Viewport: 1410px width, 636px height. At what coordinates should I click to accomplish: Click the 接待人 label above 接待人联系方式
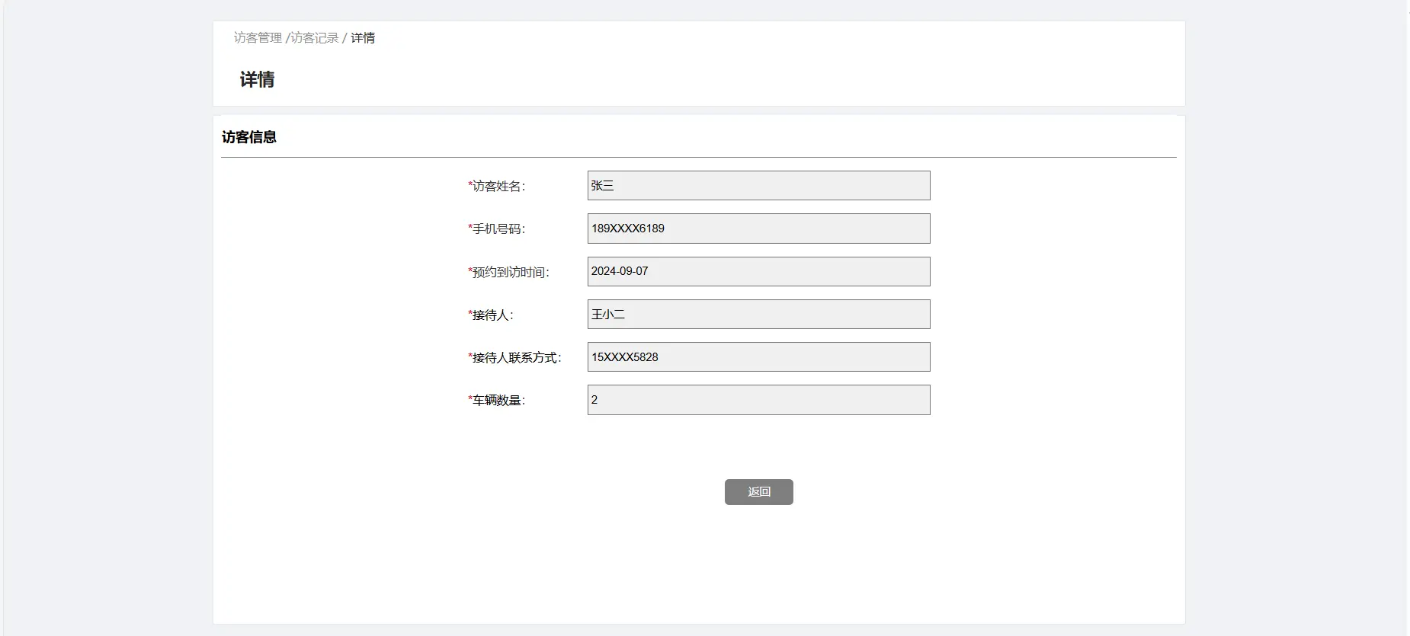click(492, 315)
